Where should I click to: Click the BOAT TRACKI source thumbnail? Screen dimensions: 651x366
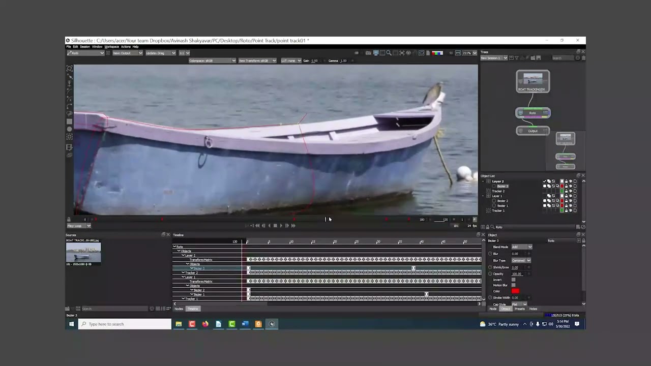click(83, 252)
